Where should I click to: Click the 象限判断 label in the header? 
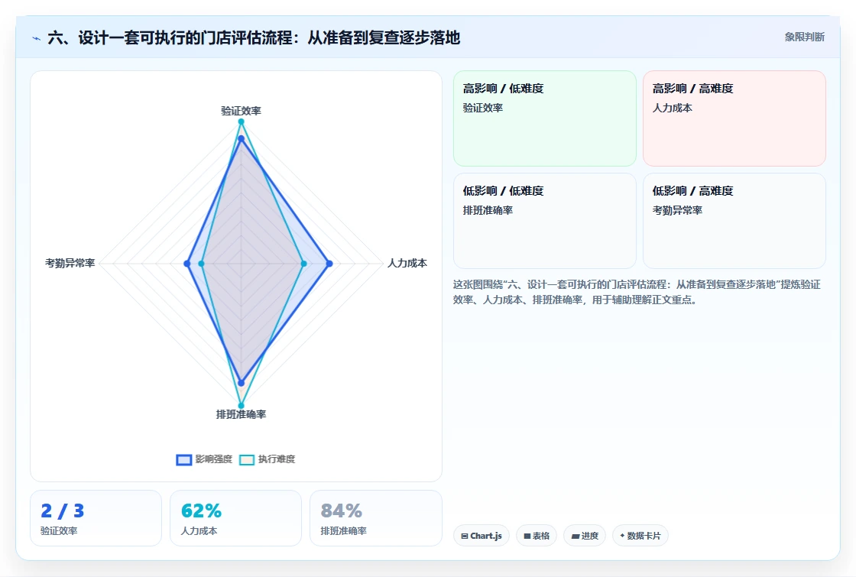click(x=804, y=37)
